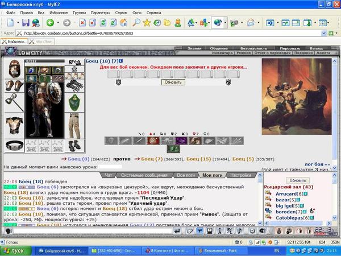This screenshot has width=341, height=256.
Task: Click the Home house toolbar icon
Action: click(123, 23)
